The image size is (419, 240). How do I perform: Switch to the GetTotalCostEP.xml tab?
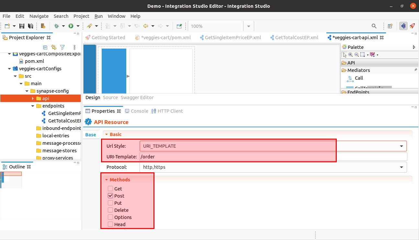point(294,38)
